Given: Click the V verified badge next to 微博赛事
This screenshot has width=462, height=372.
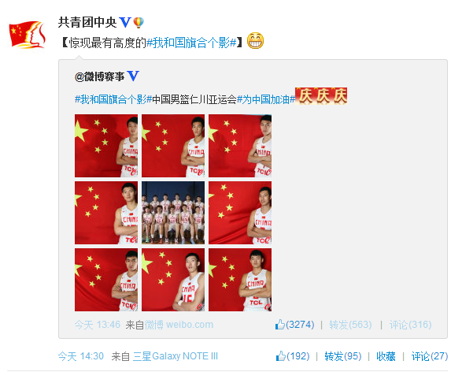Looking at the screenshot, I should pos(132,76).
